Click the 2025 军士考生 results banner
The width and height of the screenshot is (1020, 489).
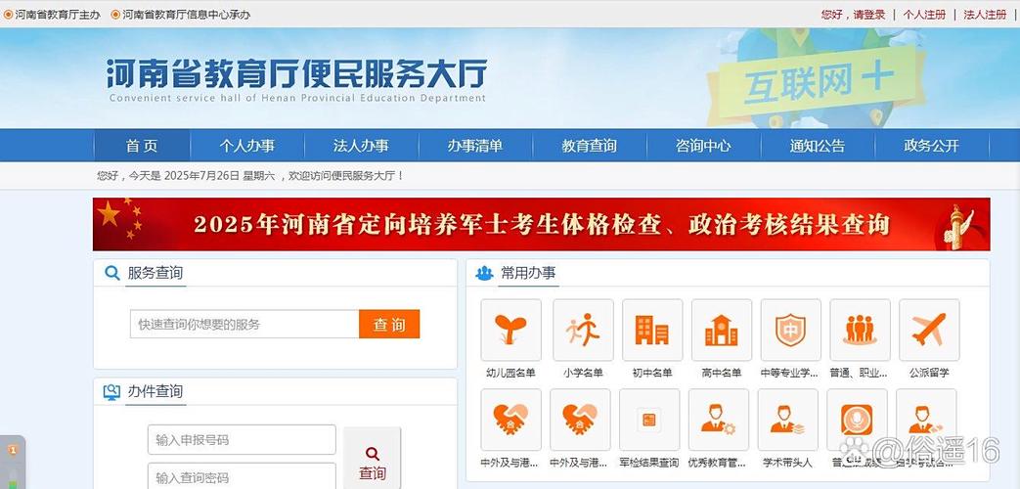coord(541,224)
